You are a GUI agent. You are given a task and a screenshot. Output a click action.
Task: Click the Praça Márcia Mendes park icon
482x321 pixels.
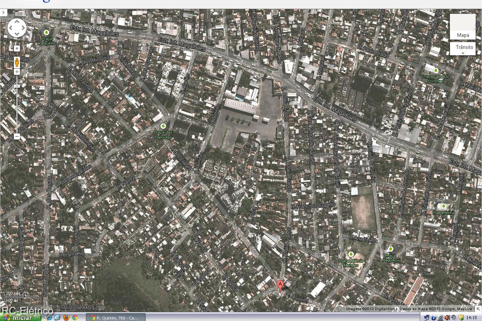351,254
